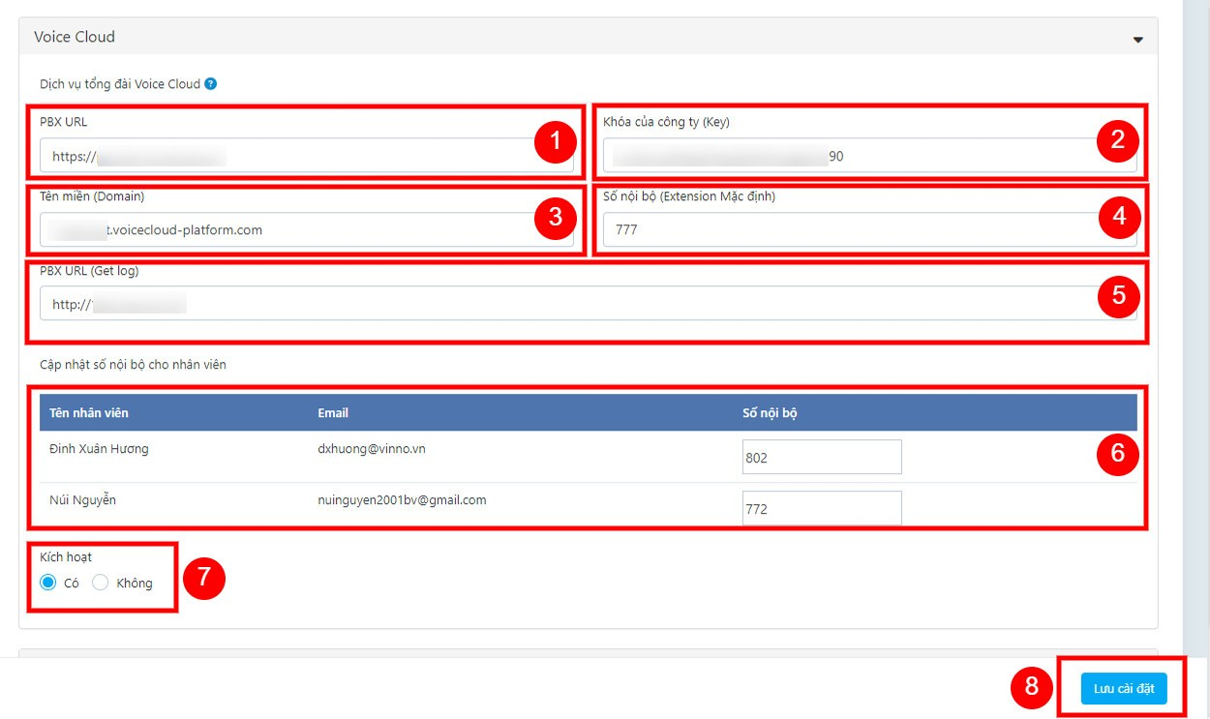Edit extension 802 for Đinh Xuân Hương

coord(821,458)
